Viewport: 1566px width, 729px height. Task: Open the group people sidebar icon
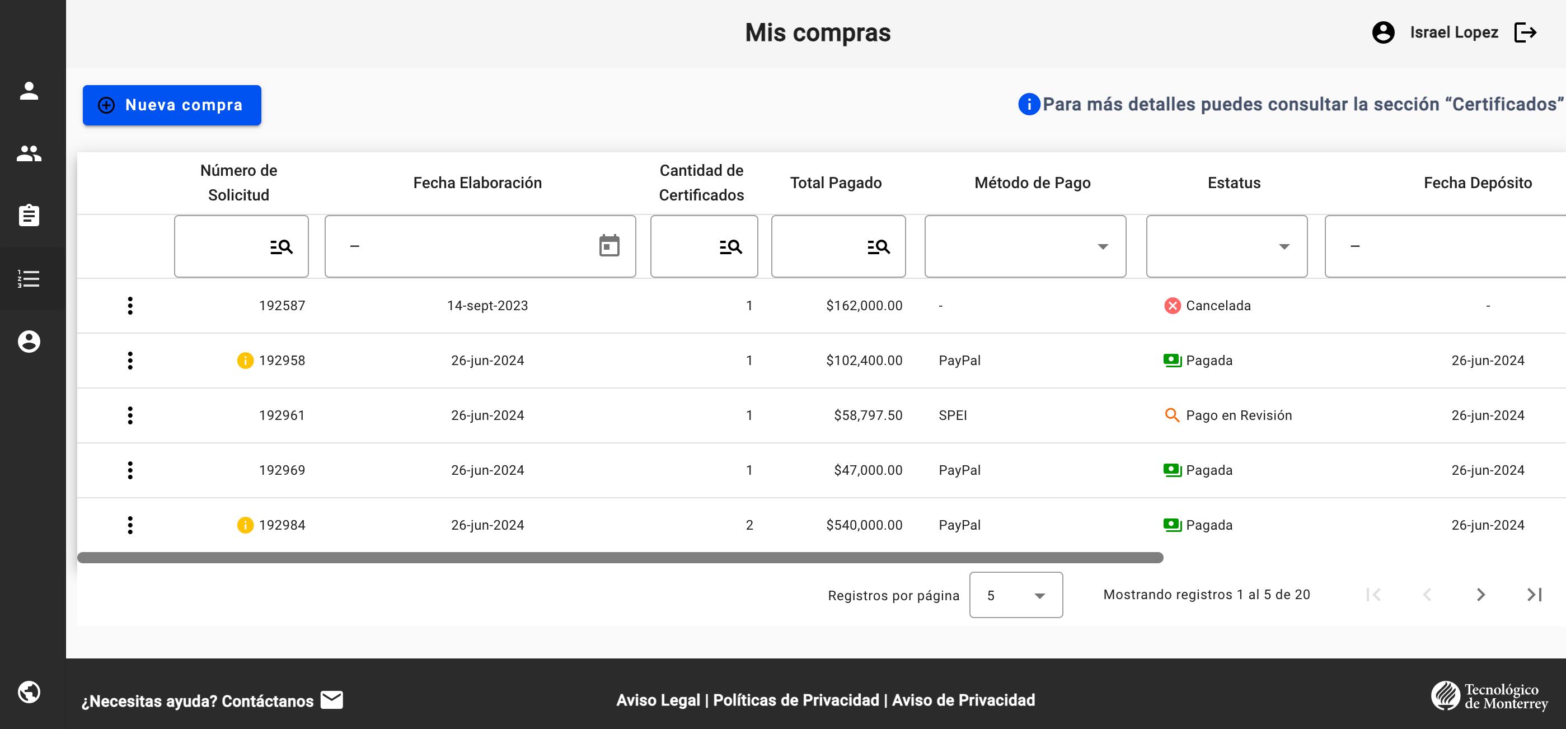(x=29, y=153)
